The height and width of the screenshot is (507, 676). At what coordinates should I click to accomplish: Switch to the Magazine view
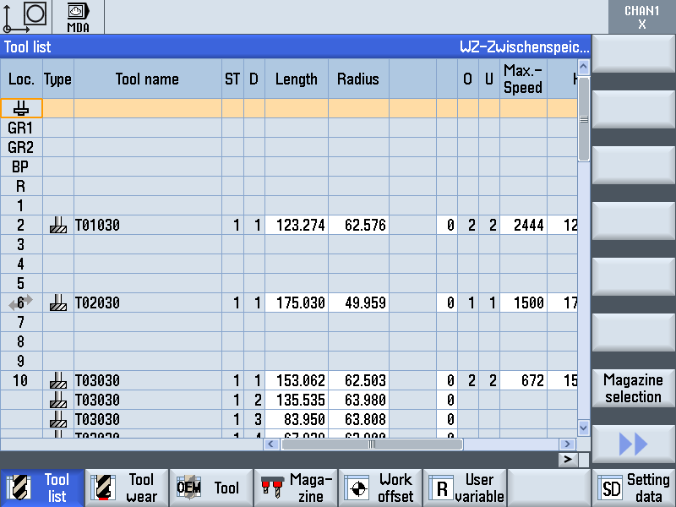coord(296,488)
